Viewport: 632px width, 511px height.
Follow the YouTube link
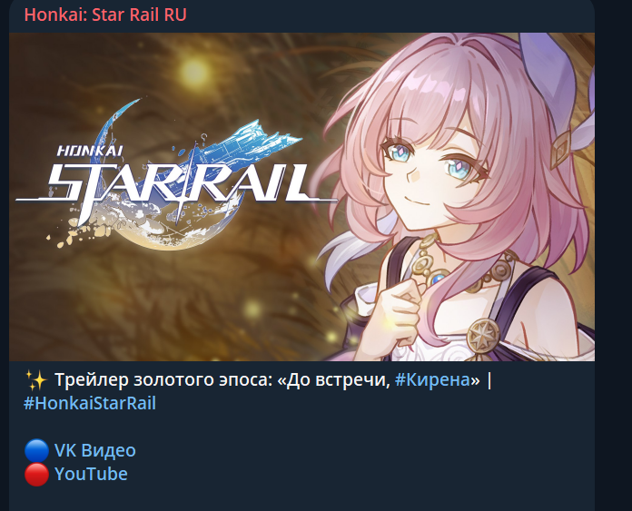click(91, 474)
